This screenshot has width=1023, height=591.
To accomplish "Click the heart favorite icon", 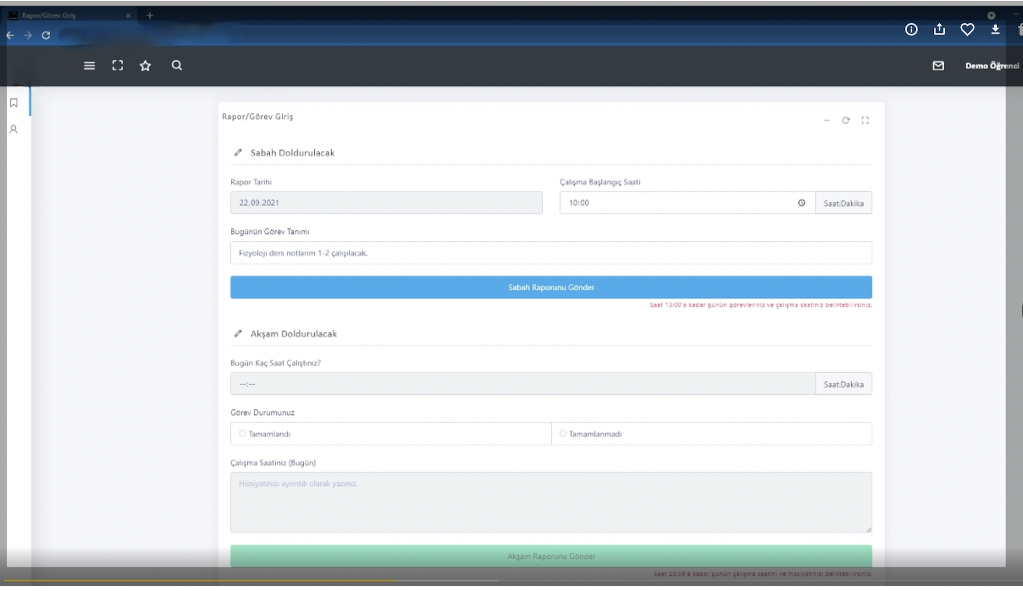I will [x=967, y=29].
